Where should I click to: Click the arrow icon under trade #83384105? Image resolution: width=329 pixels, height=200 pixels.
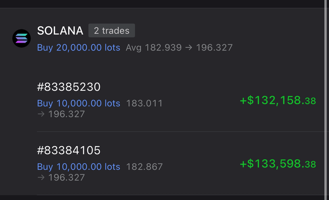click(41, 177)
